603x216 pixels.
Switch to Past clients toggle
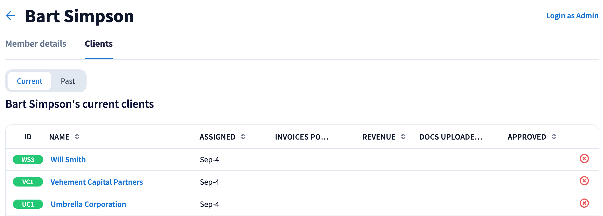click(68, 81)
